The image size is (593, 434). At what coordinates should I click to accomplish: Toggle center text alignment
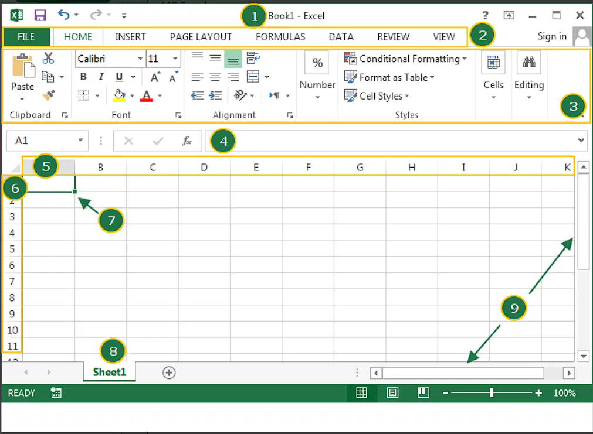(215, 77)
